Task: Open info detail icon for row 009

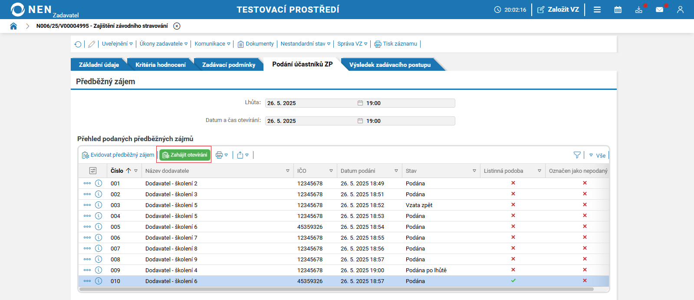Action: pyautogui.click(x=99, y=270)
